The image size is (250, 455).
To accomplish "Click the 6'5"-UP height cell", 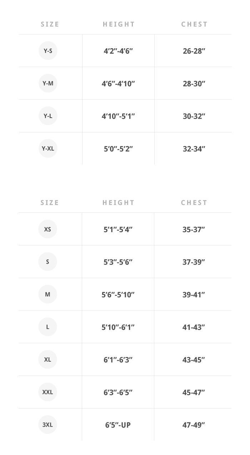I will (118, 425).
